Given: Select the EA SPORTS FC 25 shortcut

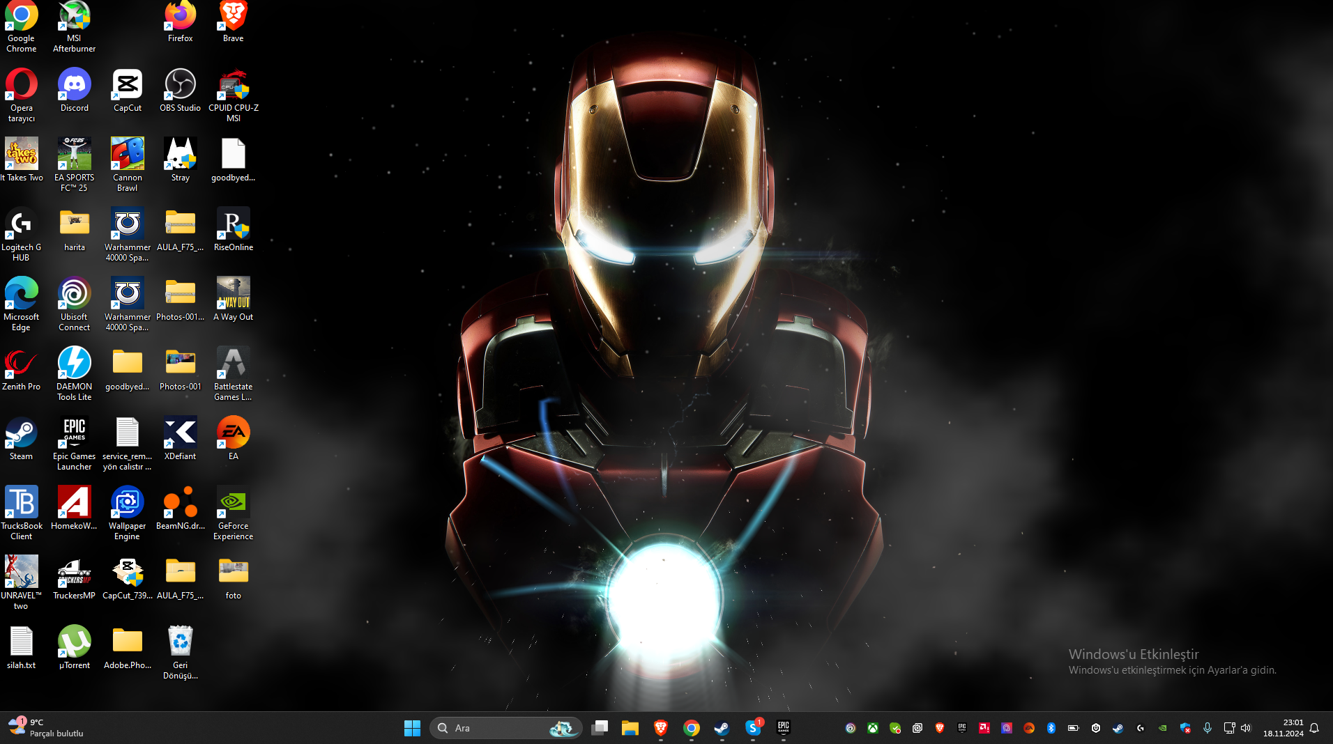Looking at the screenshot, I should click(x=75, y=165).
